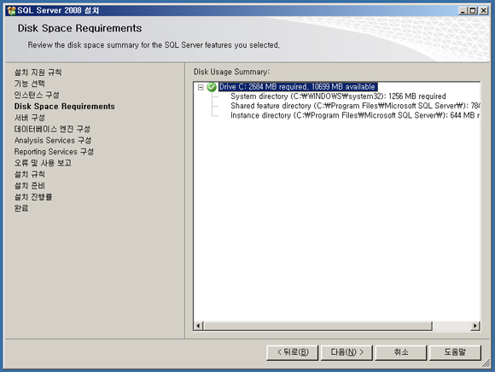Image resolution: width=495 pixels, height=372 pixels.
Task: Click the horizontal scrollbar thumb
Action: click(317, 326)
